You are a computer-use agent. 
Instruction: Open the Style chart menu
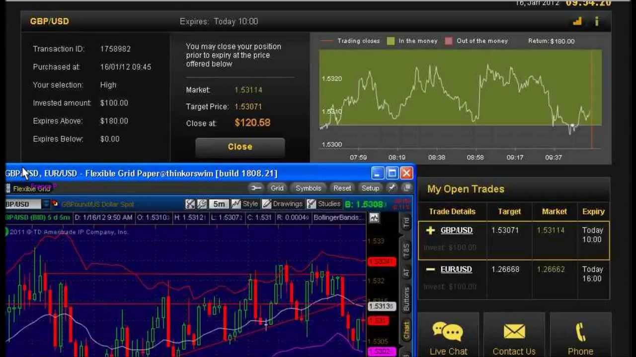click(x=245, y=204)
